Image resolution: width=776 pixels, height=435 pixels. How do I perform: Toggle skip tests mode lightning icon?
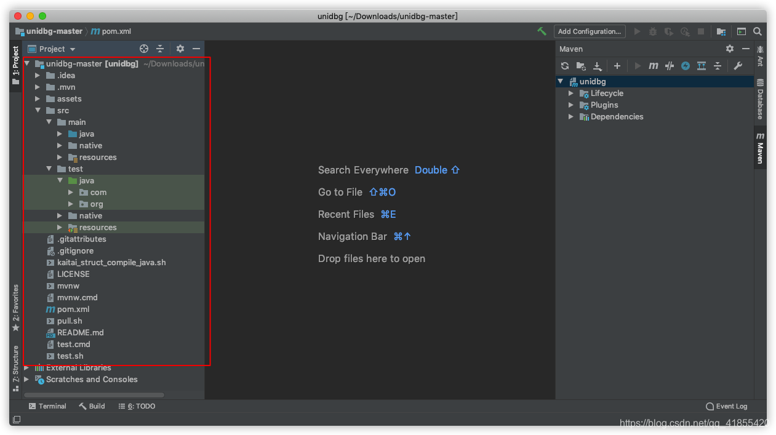pyautogui.click(x=686, y=66)
